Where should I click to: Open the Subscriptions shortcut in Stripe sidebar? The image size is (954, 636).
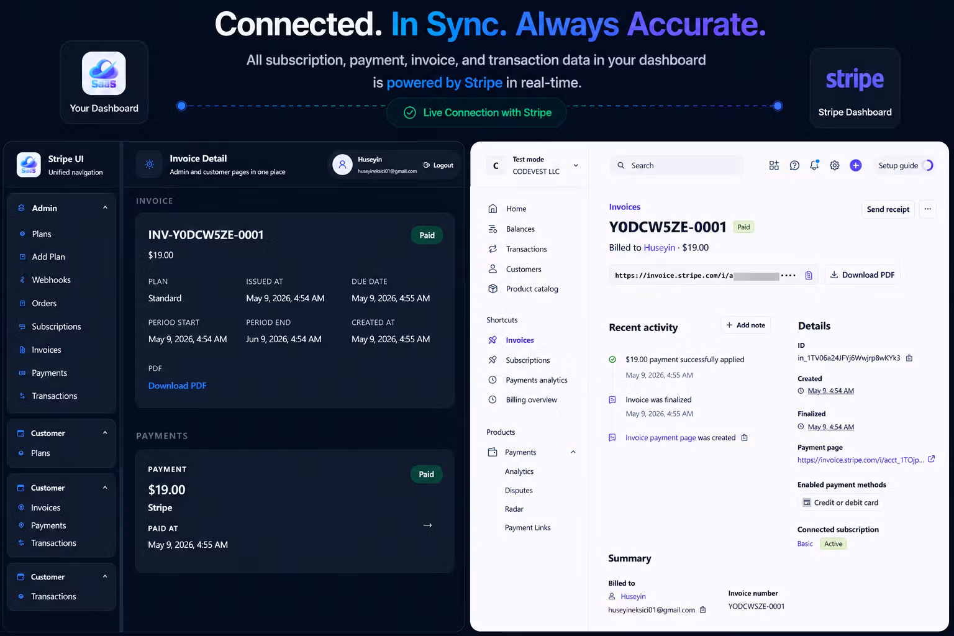(x=527, y=360)
